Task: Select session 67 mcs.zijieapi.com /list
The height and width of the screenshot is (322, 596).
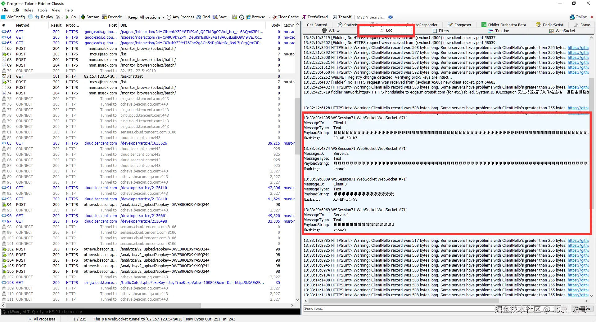Action: pyautogui.click(x=148, y=54)
